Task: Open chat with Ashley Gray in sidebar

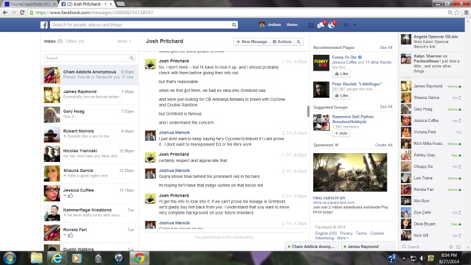Action: (x=431, y=155)
